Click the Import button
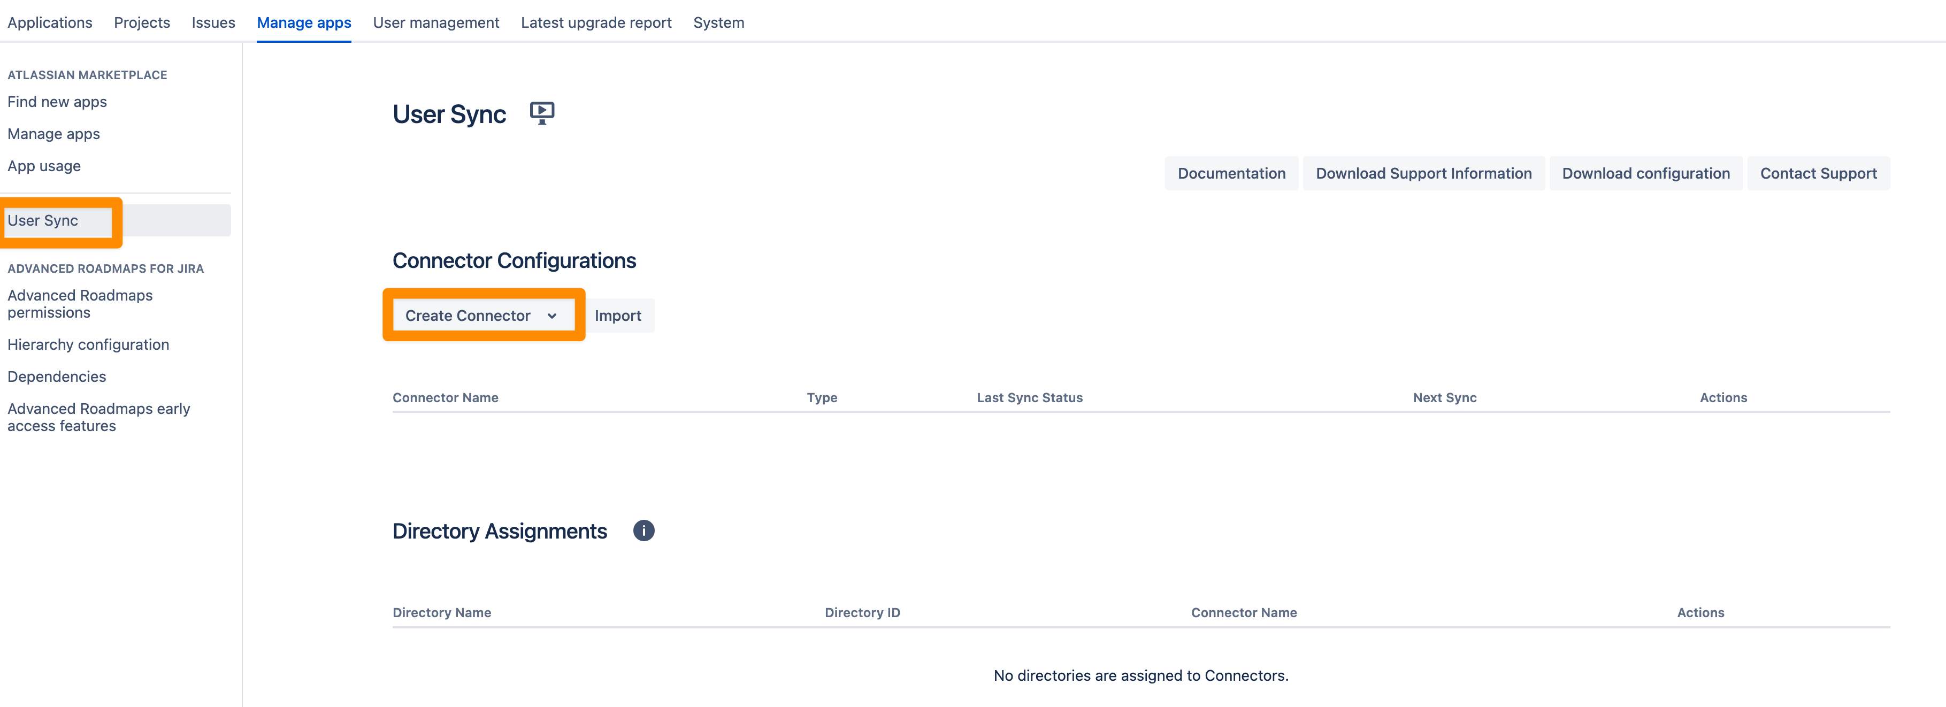This screenshot has width=1946, height=707. pyautogui.click(x=618, y=316)
